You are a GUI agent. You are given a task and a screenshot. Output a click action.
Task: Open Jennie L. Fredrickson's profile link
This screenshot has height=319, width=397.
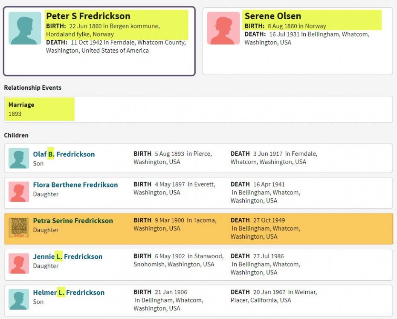[x=68, y=256]
